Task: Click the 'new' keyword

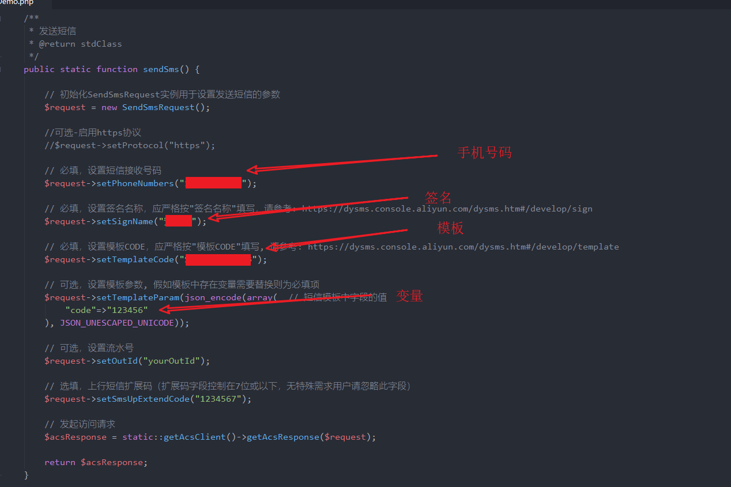Action: coord(109,107)
